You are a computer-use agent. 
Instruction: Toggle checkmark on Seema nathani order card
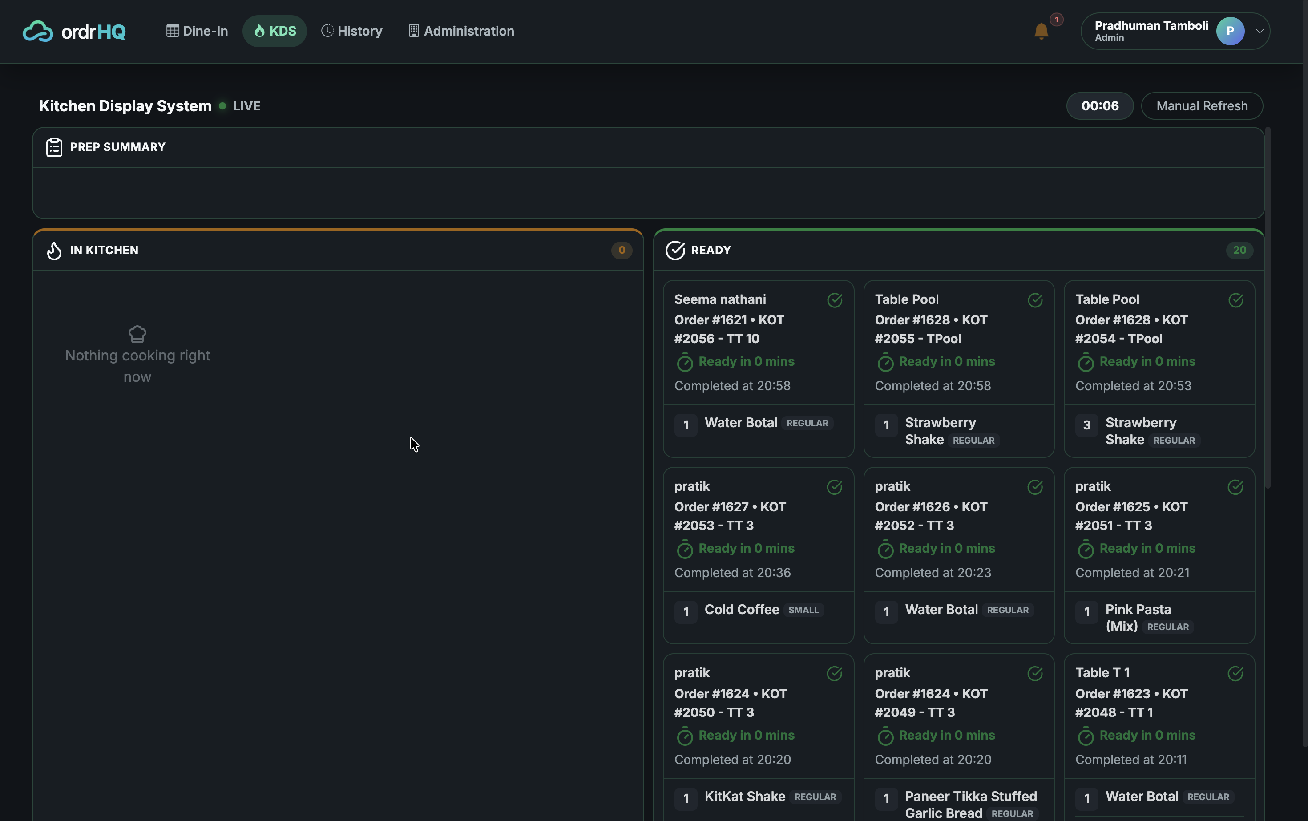point(835,300)
